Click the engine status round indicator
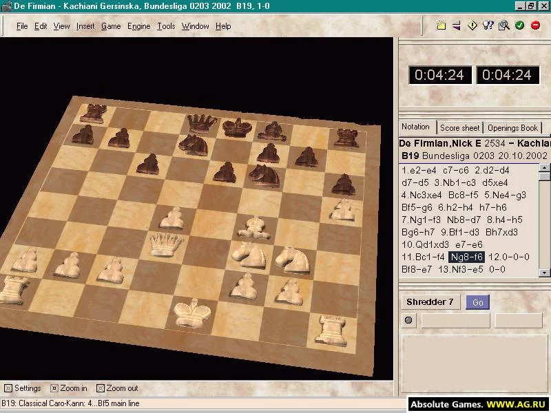Image resolution: width=551 pixels, height=413 pixels. (408, 320)
